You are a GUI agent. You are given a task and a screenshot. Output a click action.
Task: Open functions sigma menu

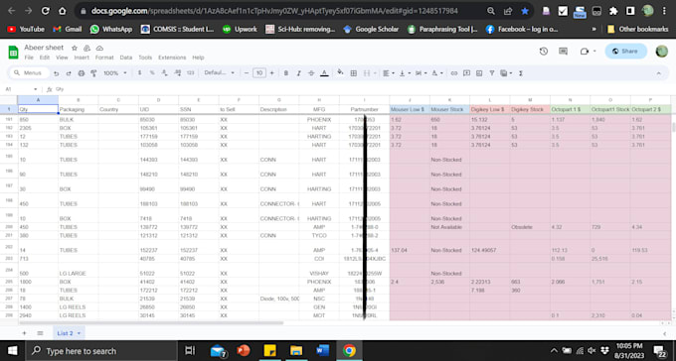click(521, 73)
